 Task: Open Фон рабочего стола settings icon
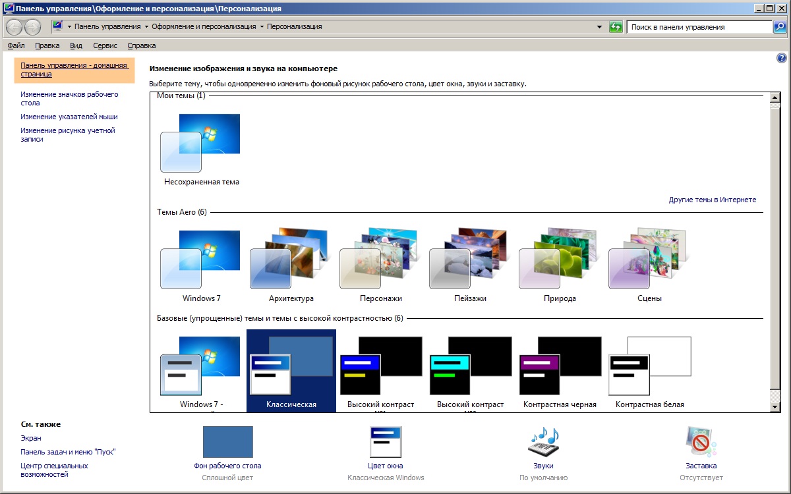click(227, 441)
